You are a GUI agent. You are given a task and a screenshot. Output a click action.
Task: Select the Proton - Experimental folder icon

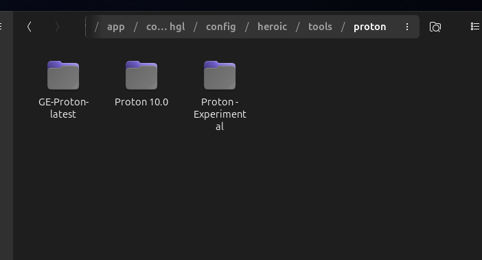point(220,75)
